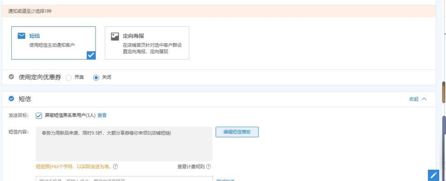Select the 短信 notification channel card
The width and height of the screenshot is (446, 181).
[53, 43]
